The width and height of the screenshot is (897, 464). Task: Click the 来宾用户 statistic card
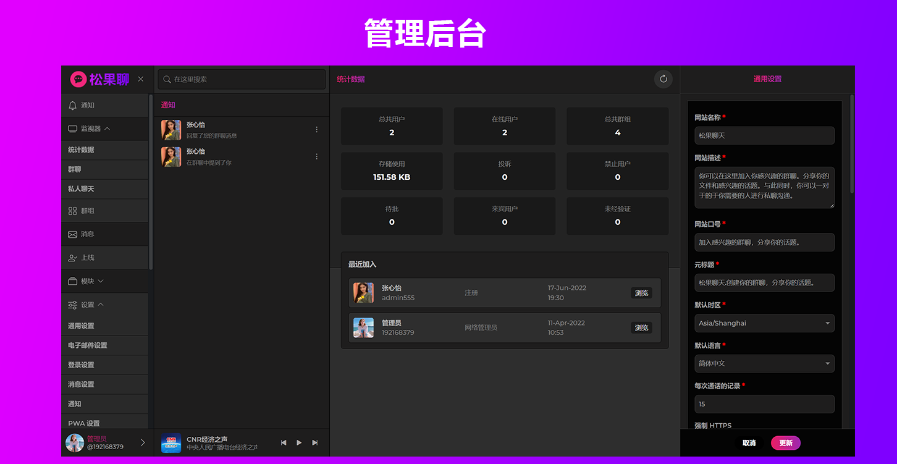tap(505, 216)
